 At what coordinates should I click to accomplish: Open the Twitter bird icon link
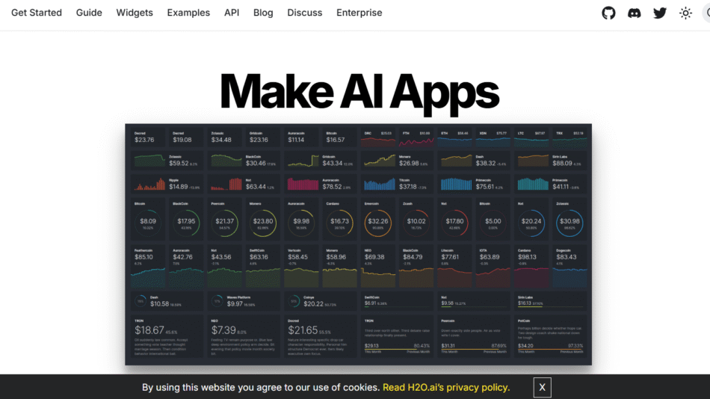[x=659, y=13]
